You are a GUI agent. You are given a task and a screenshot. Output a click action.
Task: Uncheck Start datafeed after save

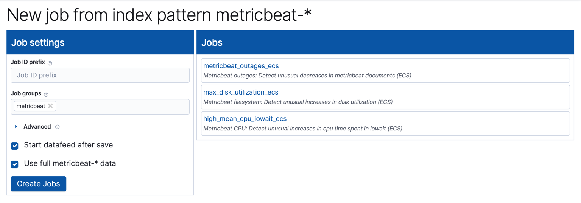pyautogui.click(x=15, y=146)
